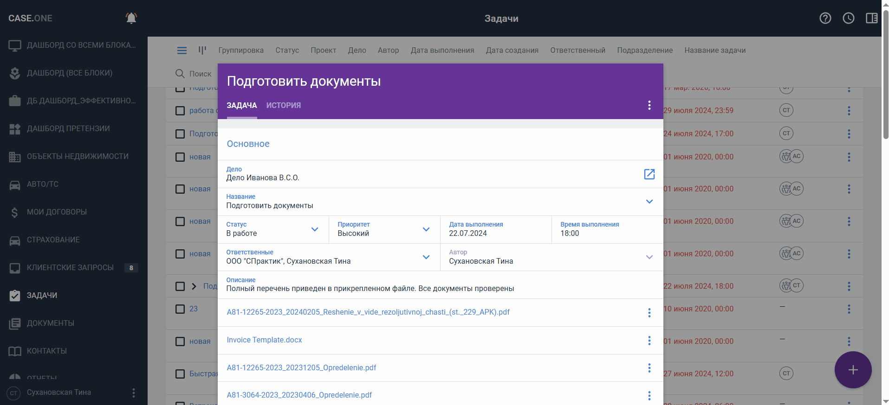Open the help question mark icon

pyautogui.click(x=825, y=18)
